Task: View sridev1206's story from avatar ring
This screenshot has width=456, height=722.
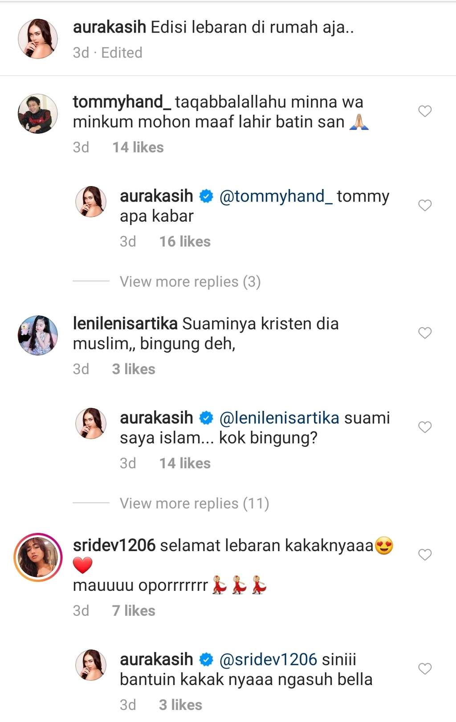Action: point(38,557)
